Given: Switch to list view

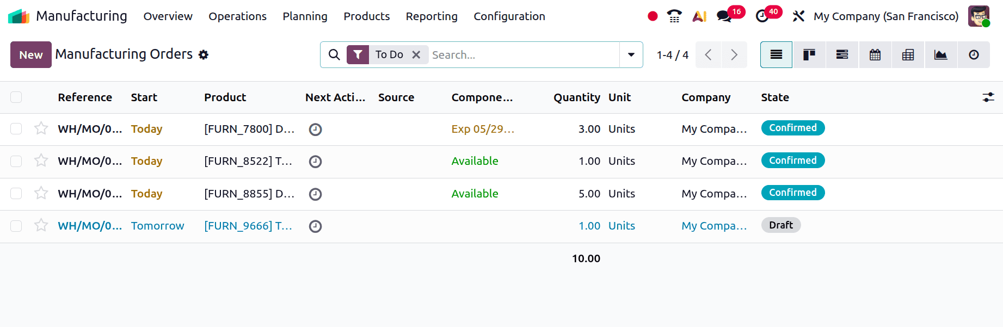Looking at the screenshot, I should pos(776,54).
